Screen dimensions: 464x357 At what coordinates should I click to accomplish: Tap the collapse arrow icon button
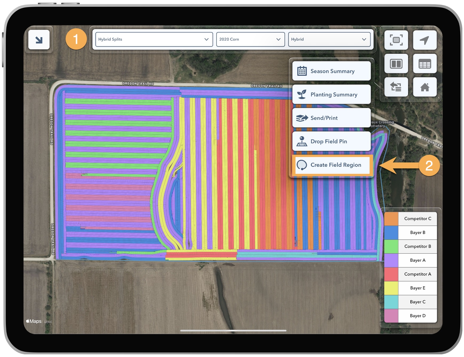[39, 40]
